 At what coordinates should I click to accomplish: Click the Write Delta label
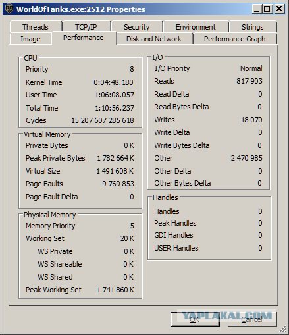[172, 132]
